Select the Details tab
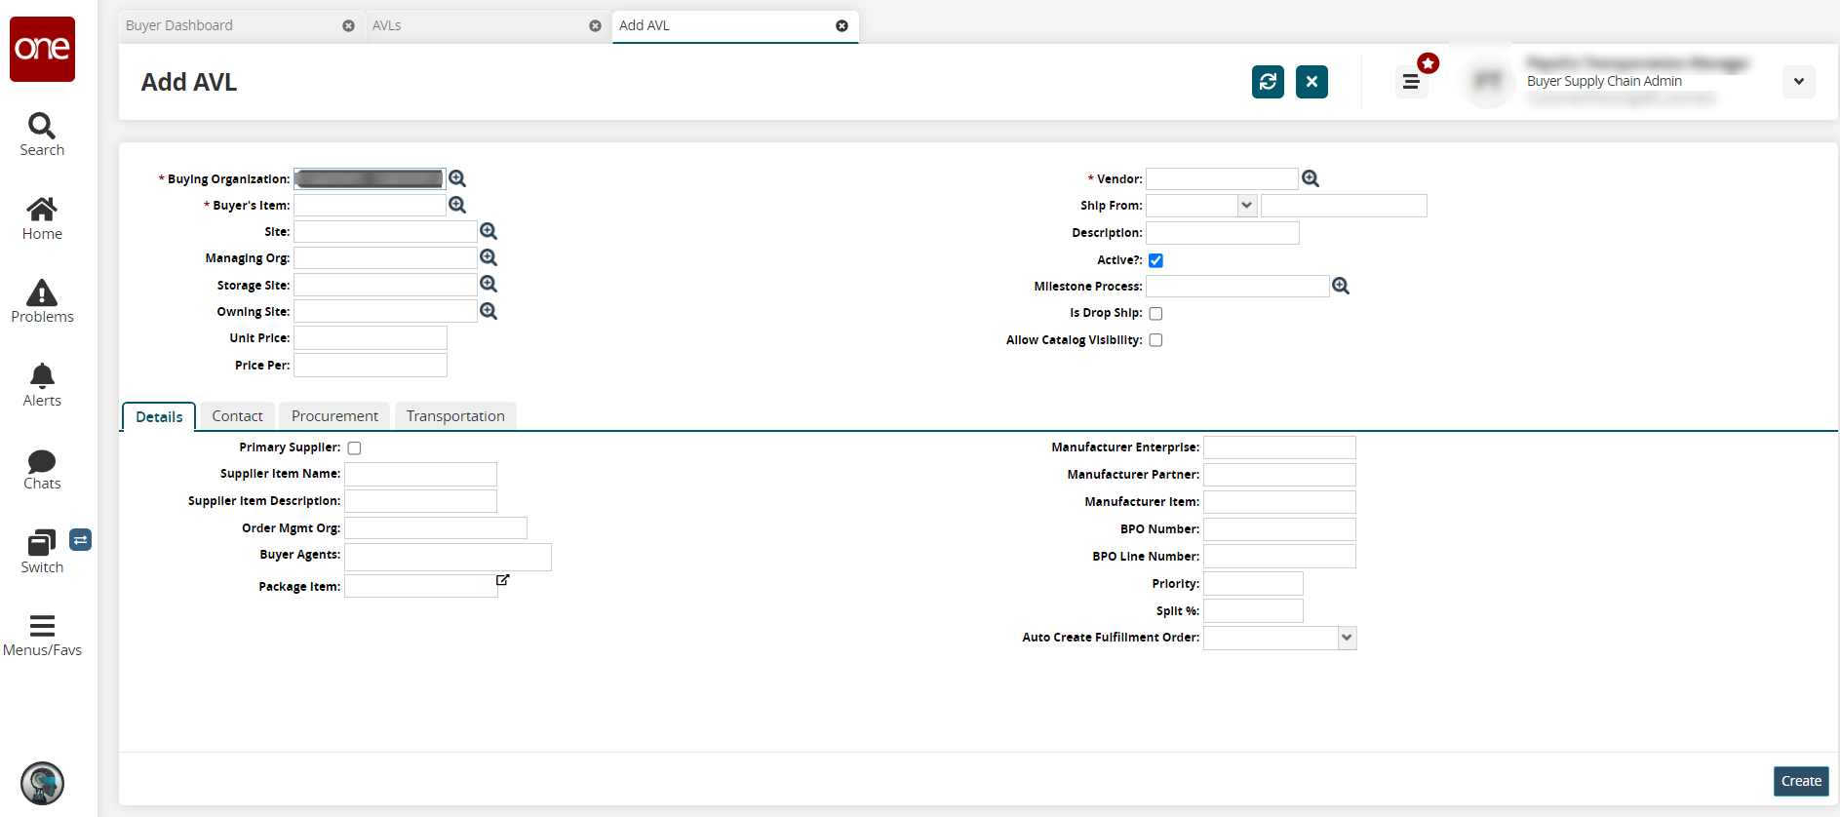Screen dimensions: 1840x817 (x=159, y=416)
